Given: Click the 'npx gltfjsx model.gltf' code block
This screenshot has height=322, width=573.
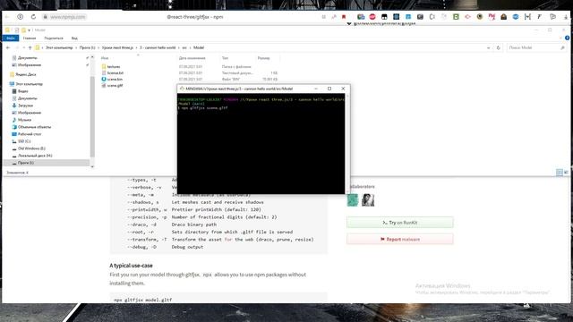Looking at the screenshot, I should pyautogui.click(x=218, y=298).
